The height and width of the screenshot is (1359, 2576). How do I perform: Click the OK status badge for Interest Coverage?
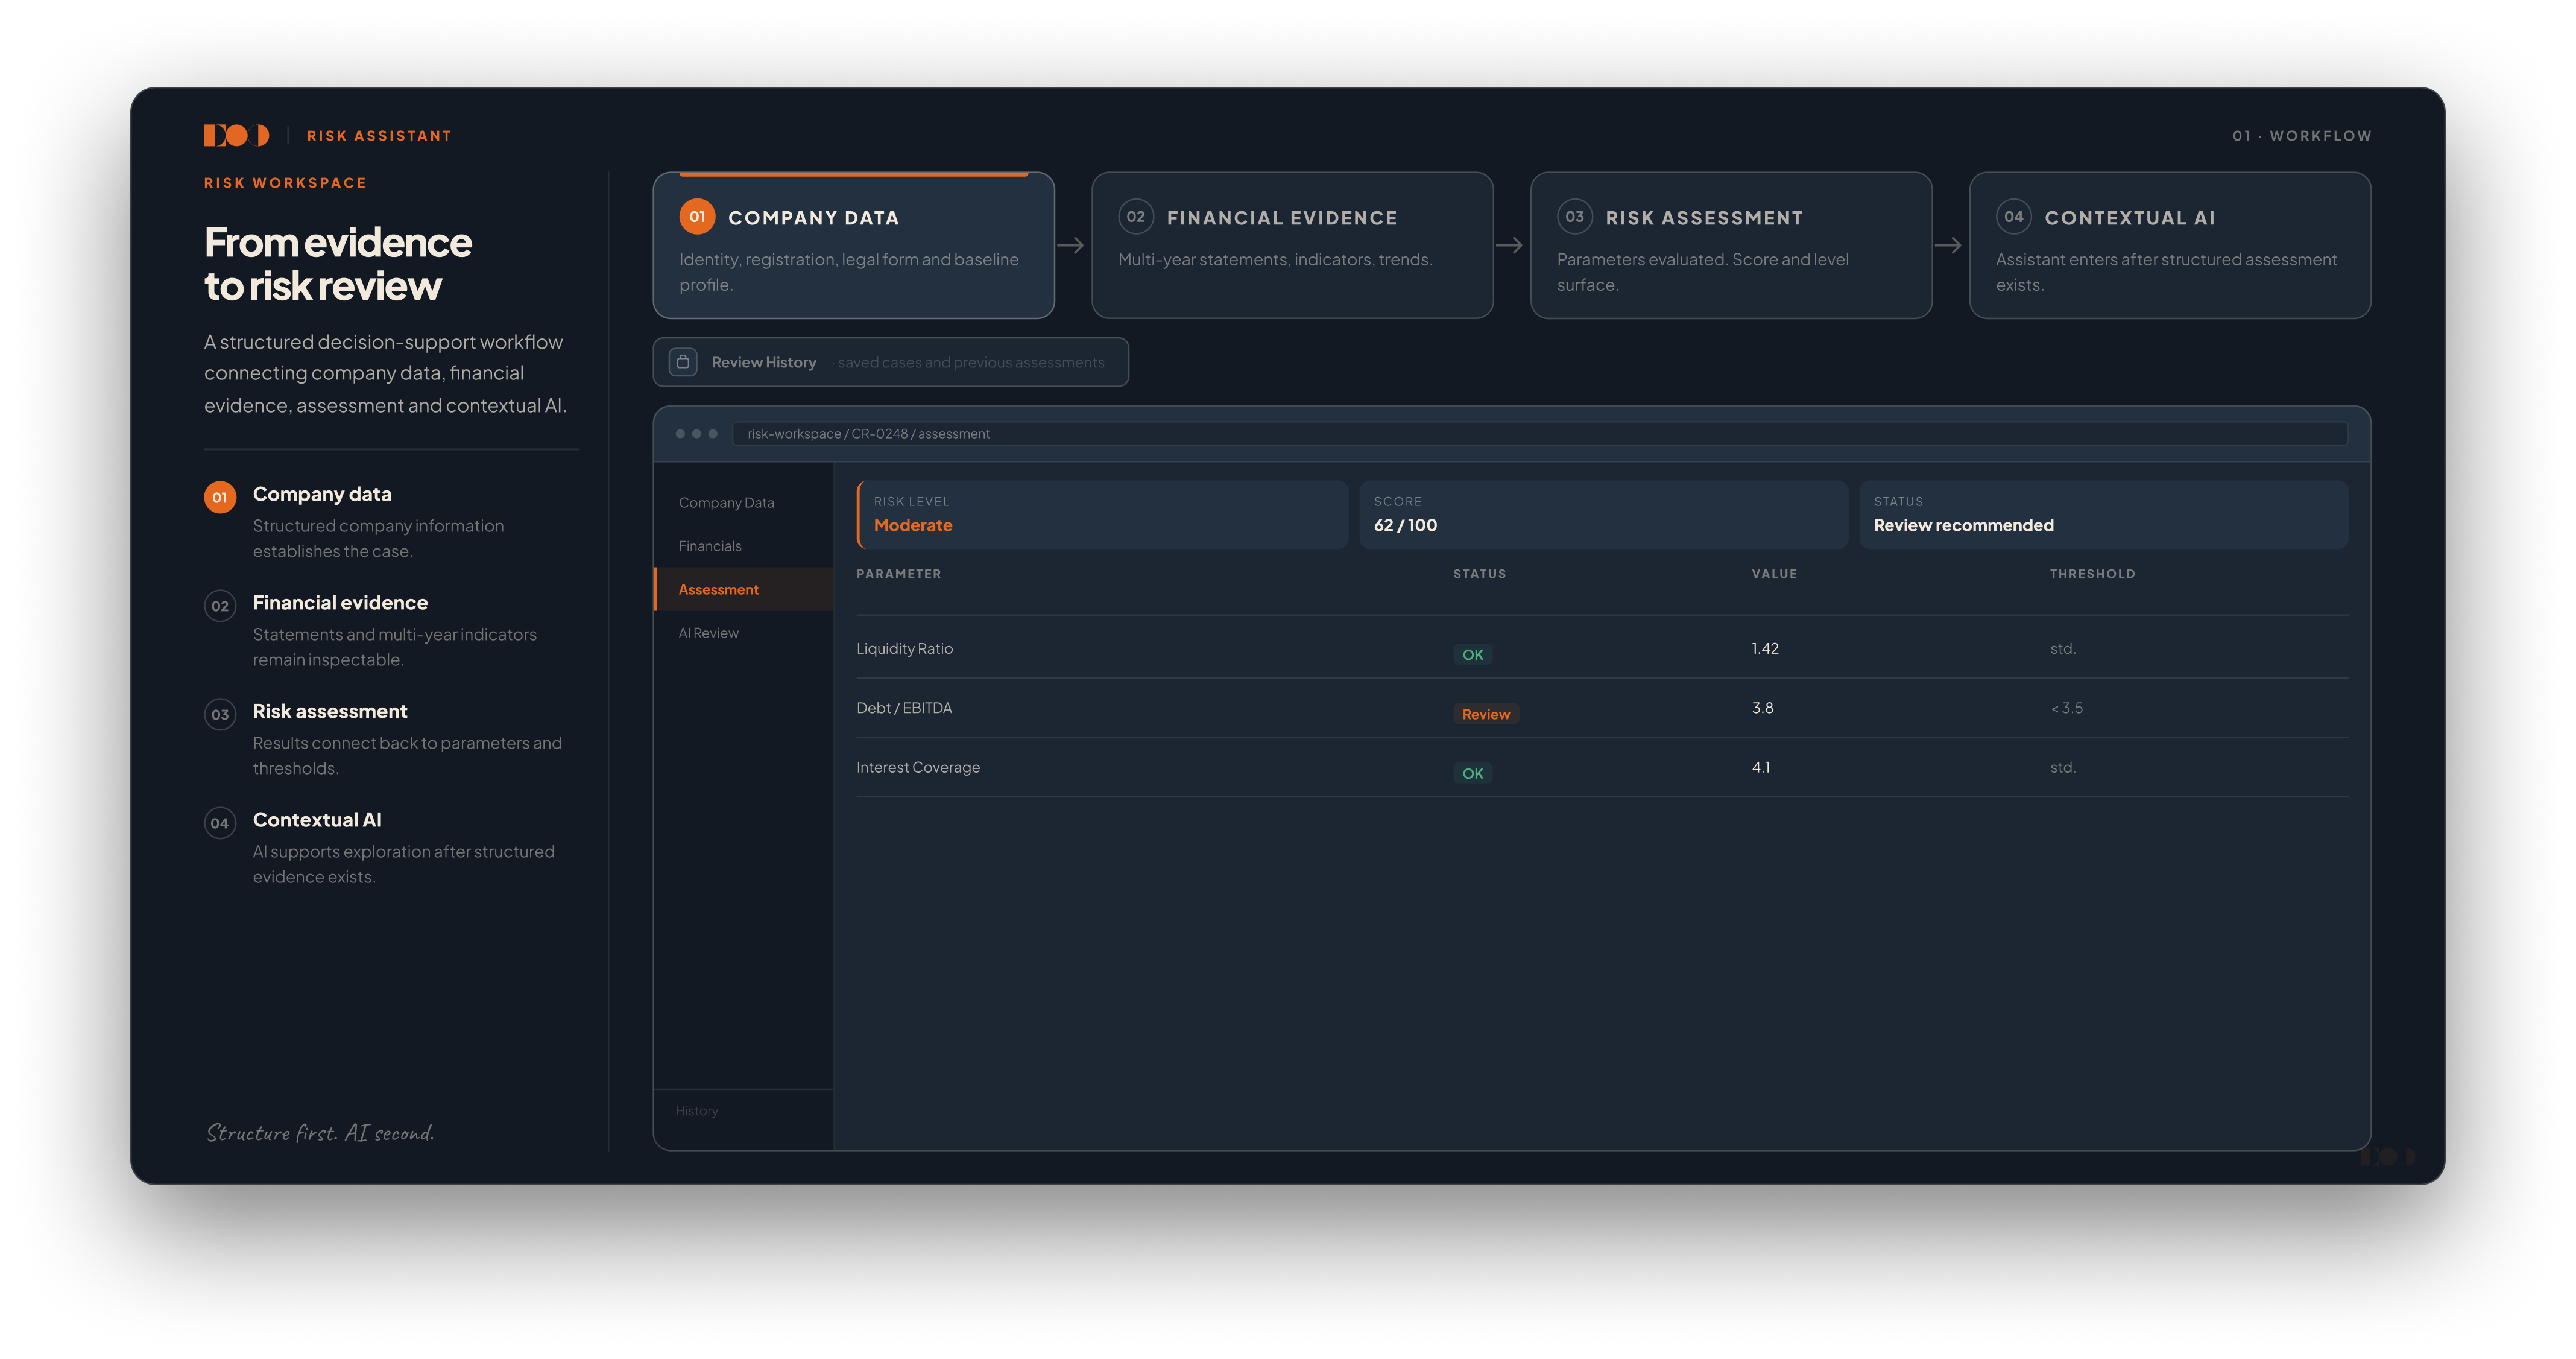point(1473,774)
